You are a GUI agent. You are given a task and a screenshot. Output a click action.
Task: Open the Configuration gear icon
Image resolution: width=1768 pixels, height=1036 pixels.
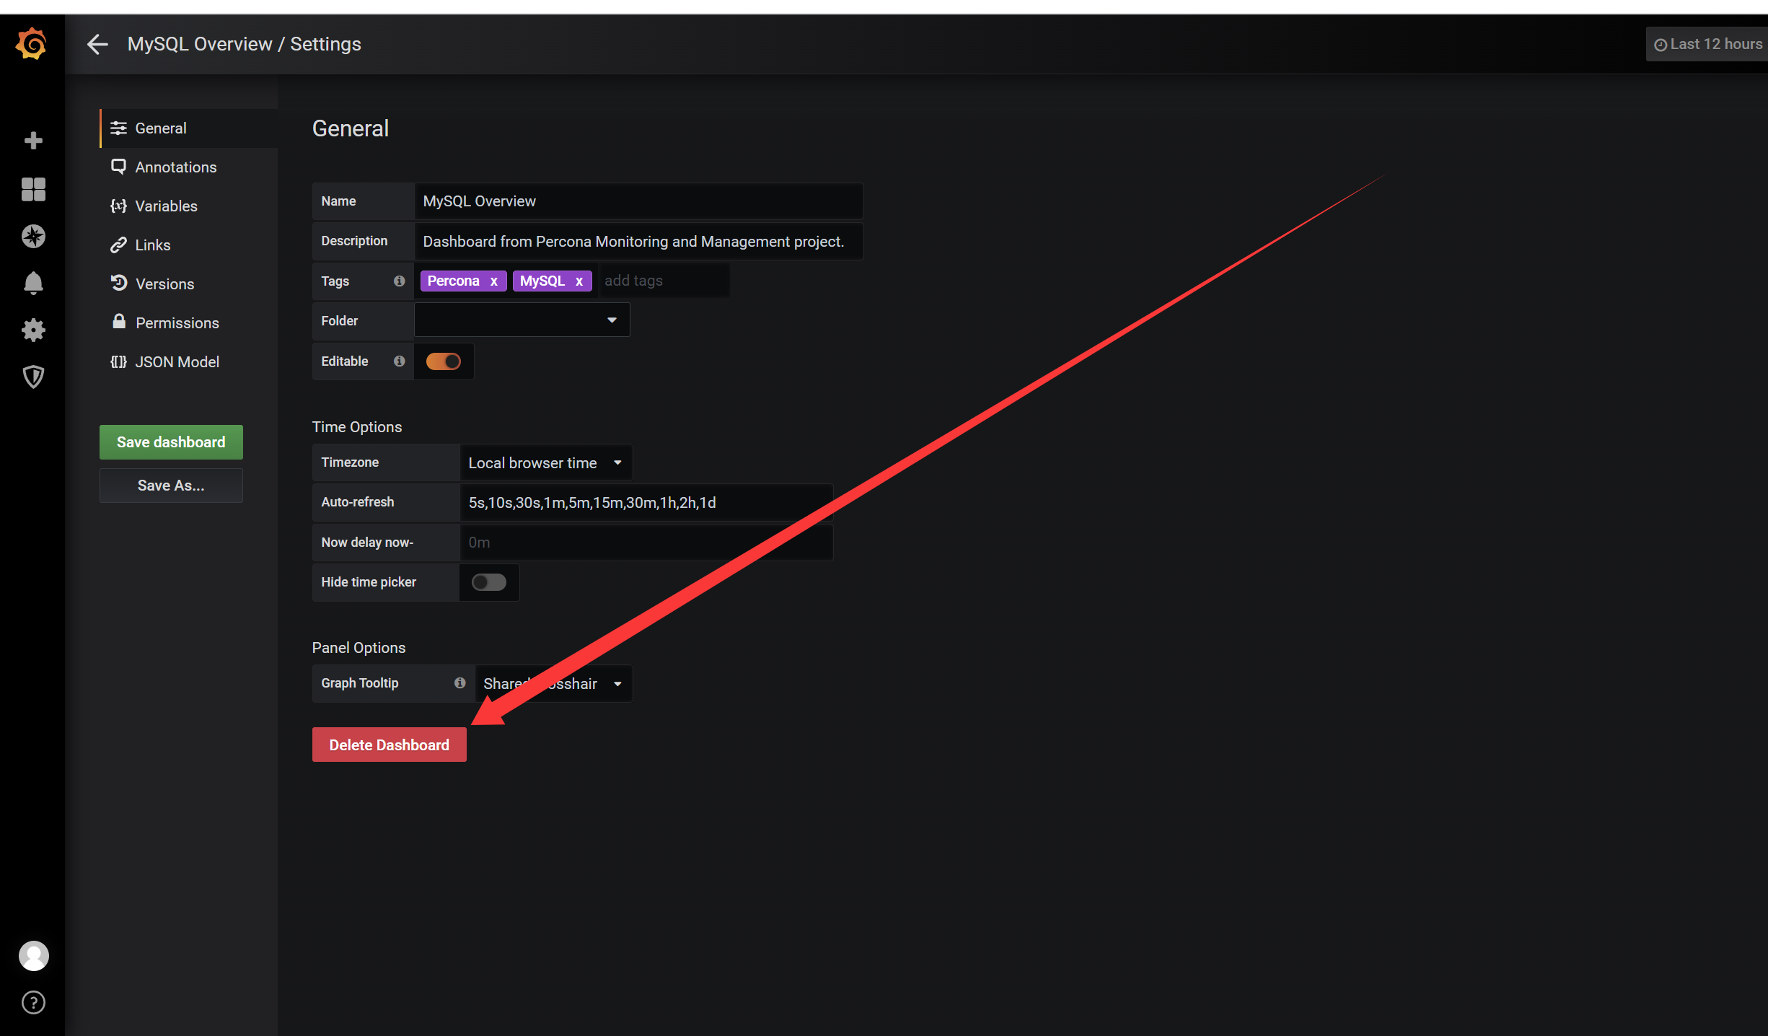(33, 330)
